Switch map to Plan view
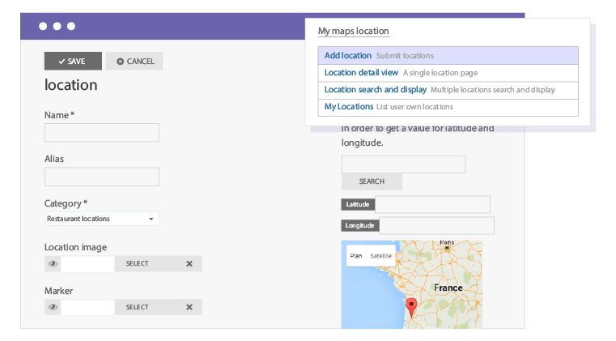 click(x=355, y=256)
